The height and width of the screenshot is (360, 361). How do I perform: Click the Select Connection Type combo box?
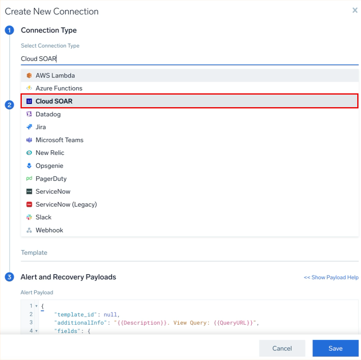click(x=189, y=59)
